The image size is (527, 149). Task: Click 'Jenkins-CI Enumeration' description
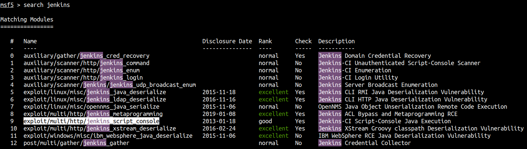(x=355, y=70)
